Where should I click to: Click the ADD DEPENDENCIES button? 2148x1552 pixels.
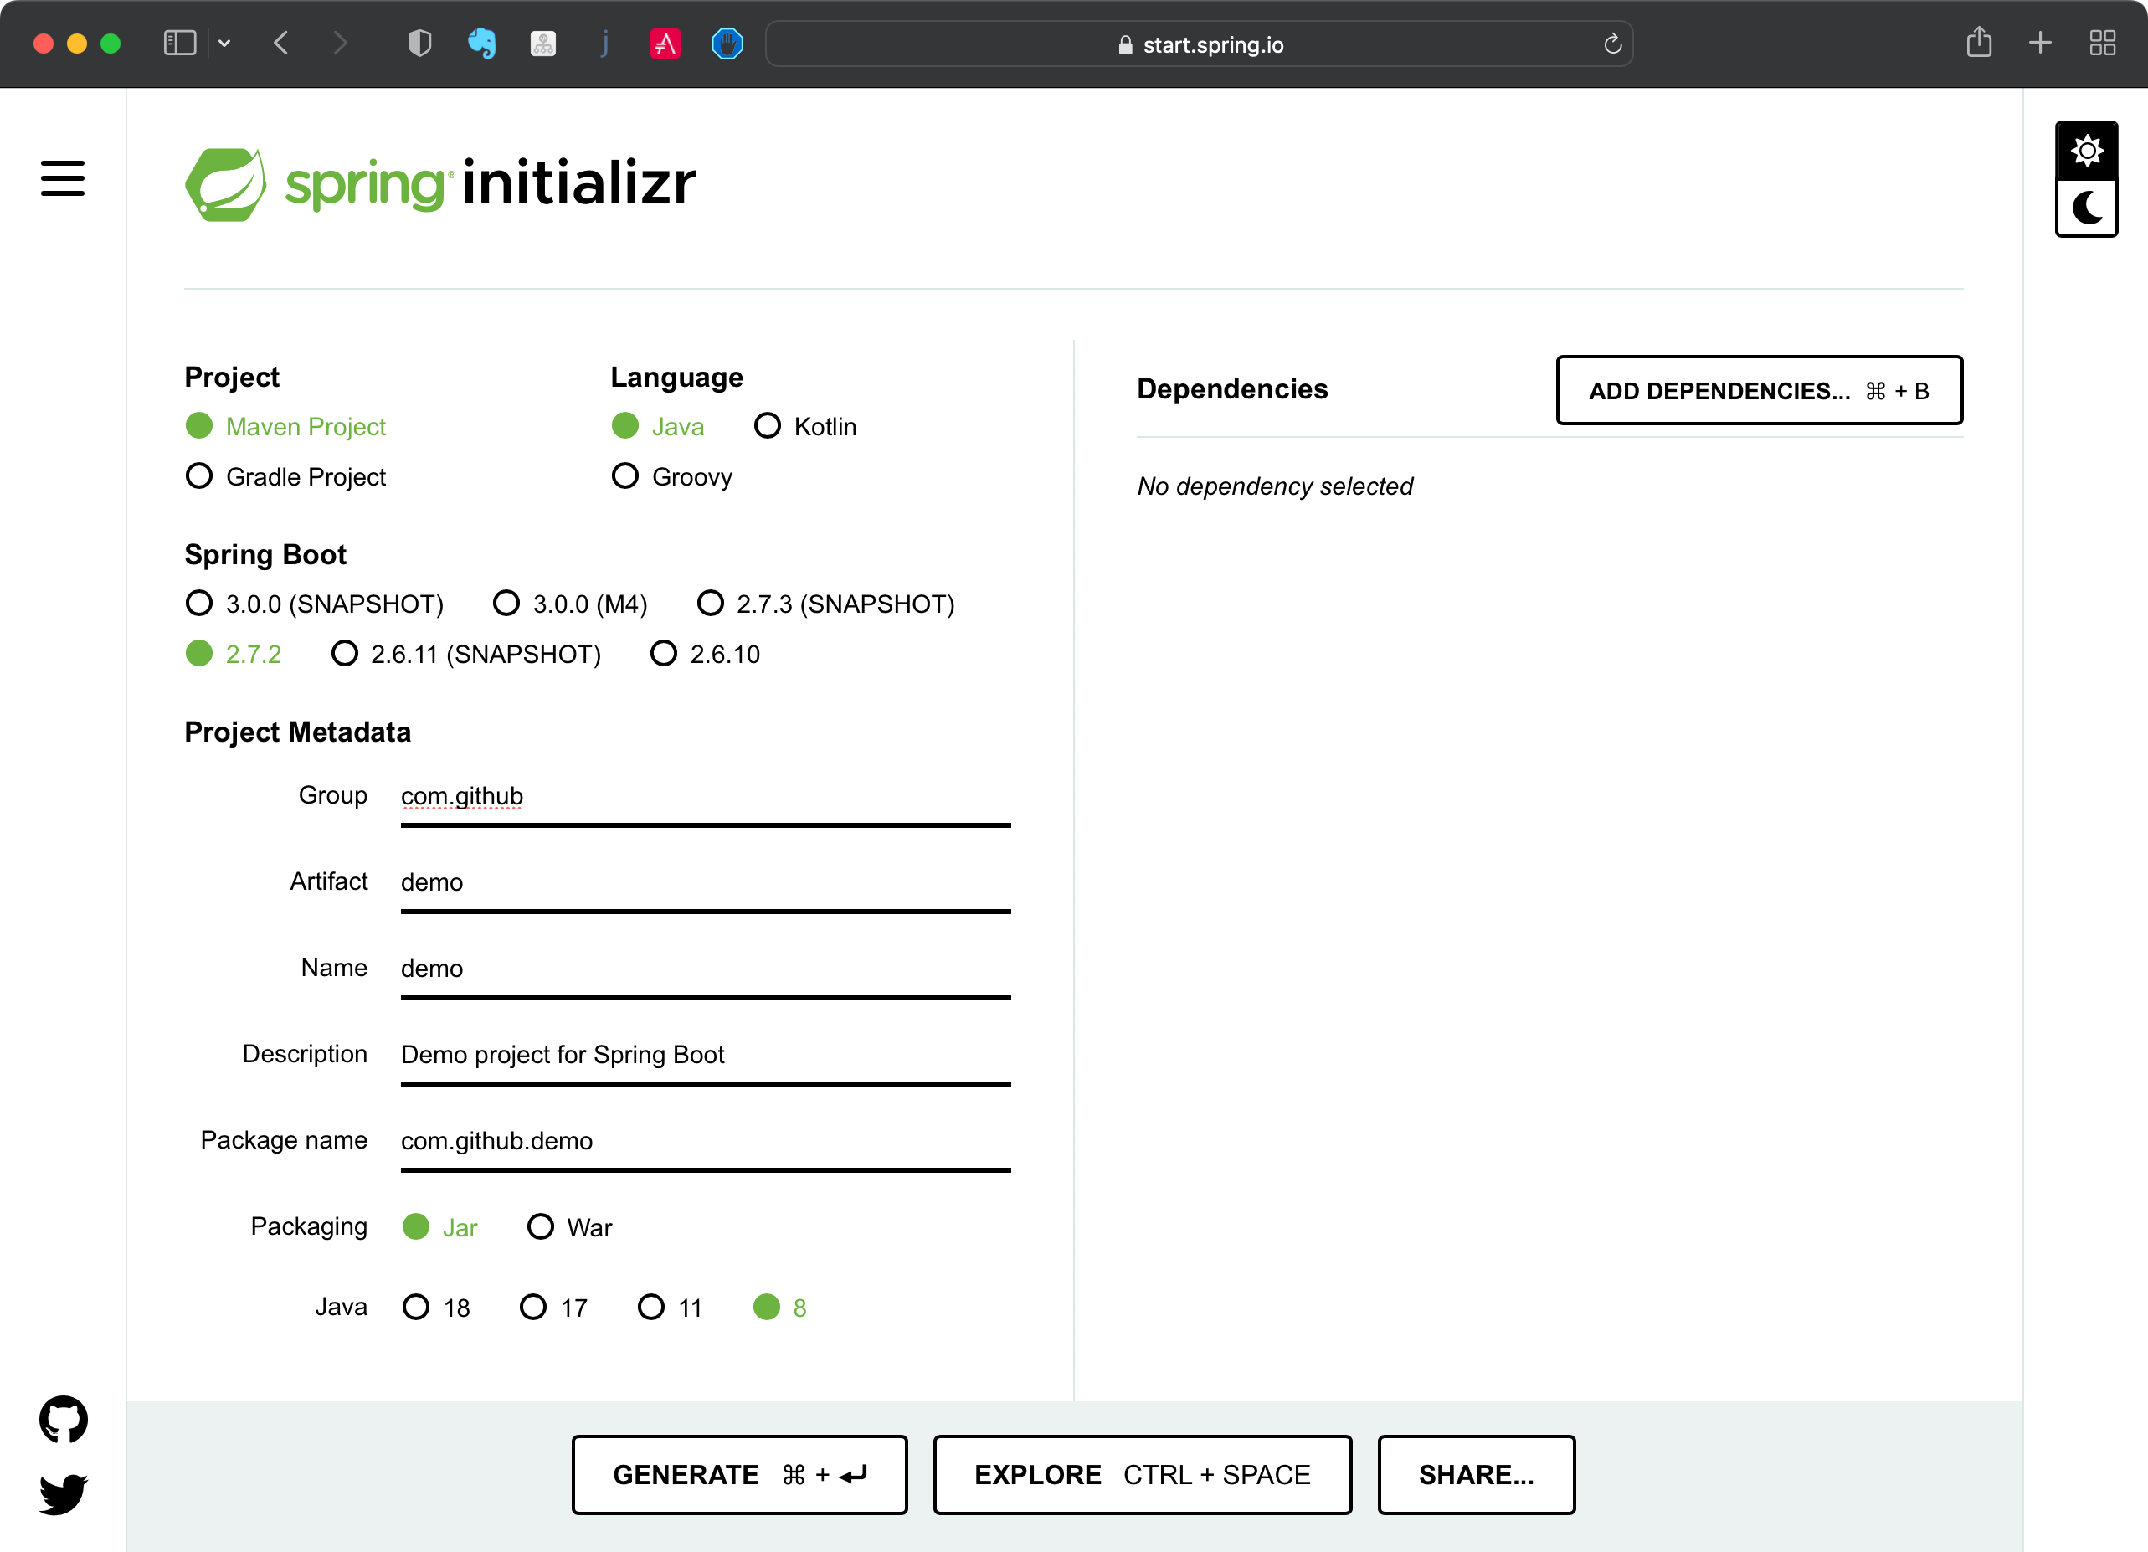pyautogui.click(x=1759, y=390)
